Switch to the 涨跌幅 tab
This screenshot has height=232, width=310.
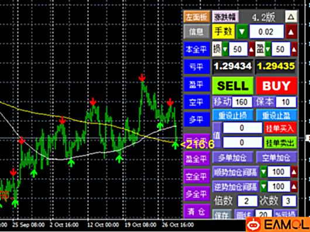(x=225, y=16)
